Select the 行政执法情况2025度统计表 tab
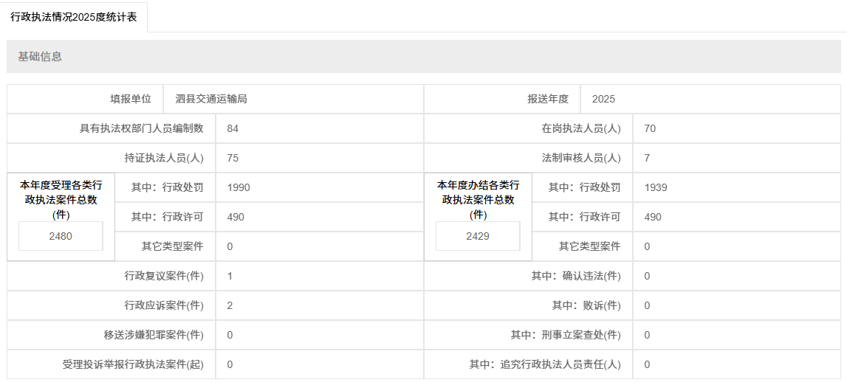 (74, 17)
